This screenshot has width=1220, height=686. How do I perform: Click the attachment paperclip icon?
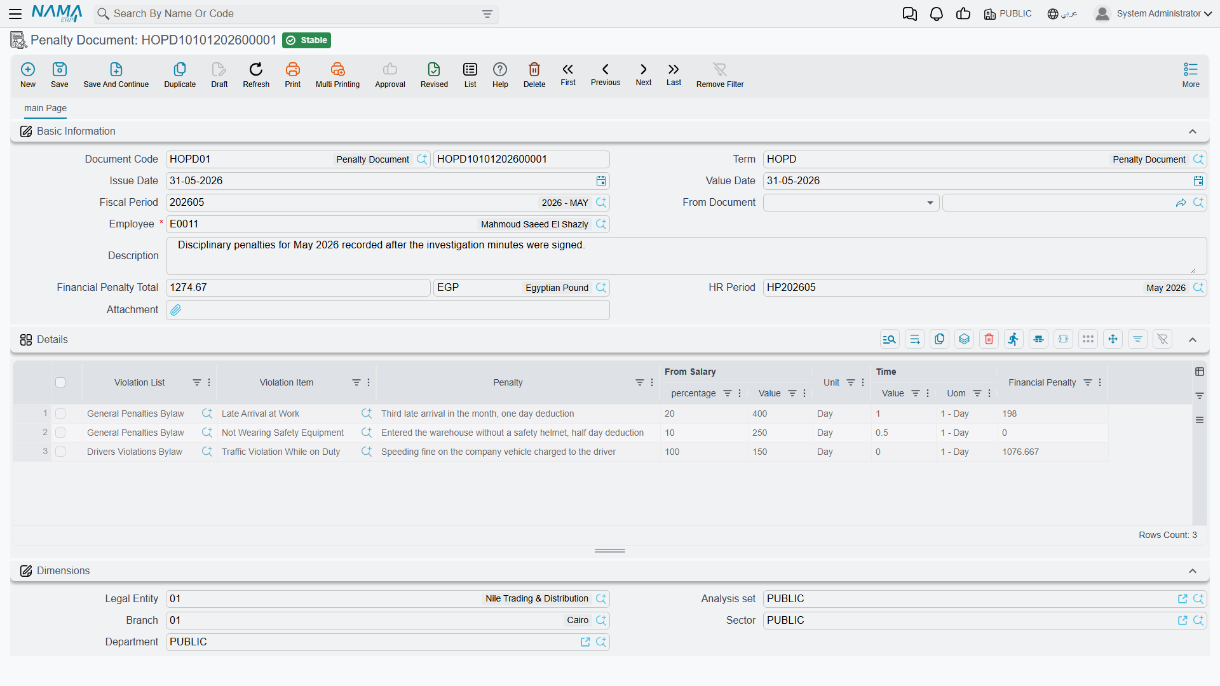click(x=176, y=310)
